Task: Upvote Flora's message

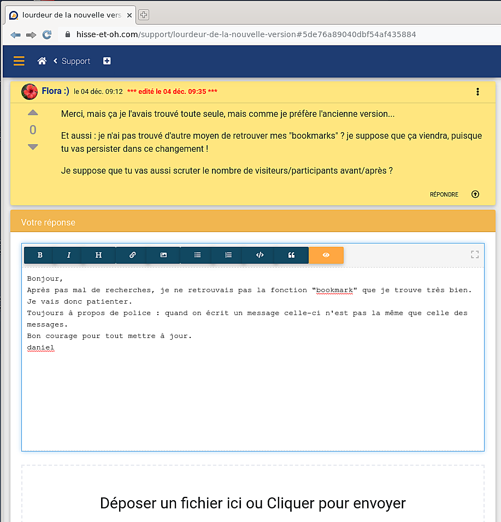Action: click(x=33, y=113)
